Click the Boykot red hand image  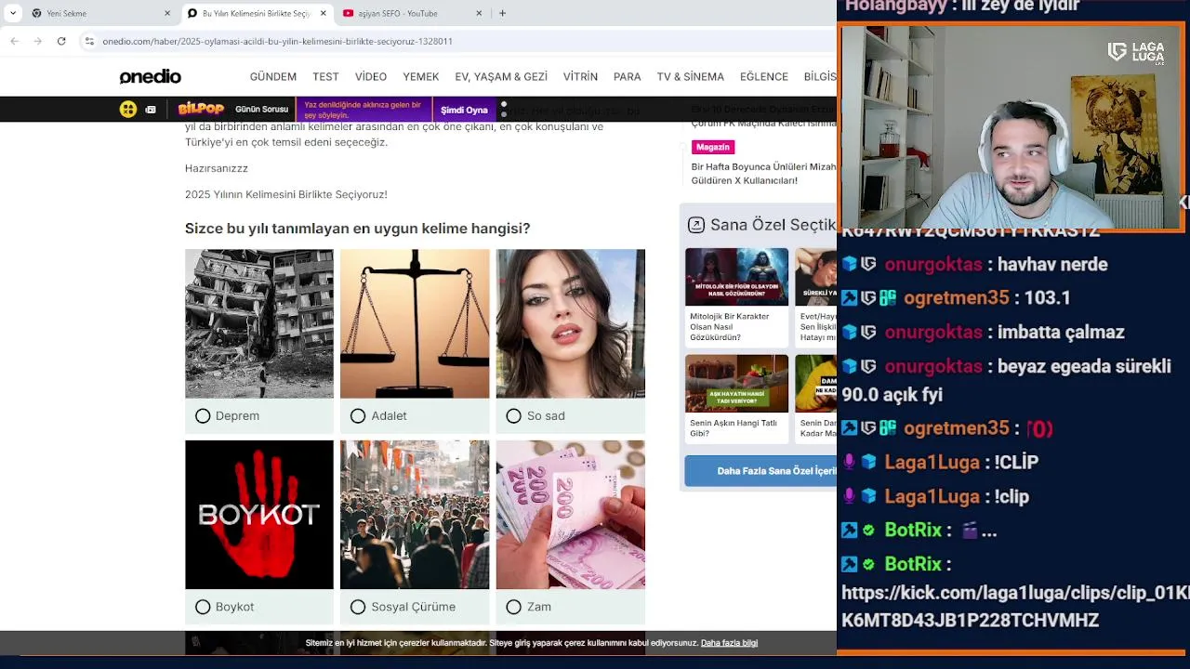coord(259,515)
